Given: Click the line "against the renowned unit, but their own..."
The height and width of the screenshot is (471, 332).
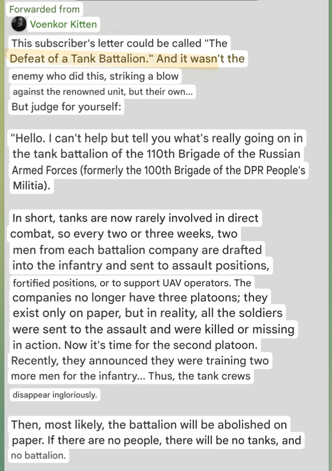Looking at the screenshot, I should pyautogui.click(x=102, y=92).
